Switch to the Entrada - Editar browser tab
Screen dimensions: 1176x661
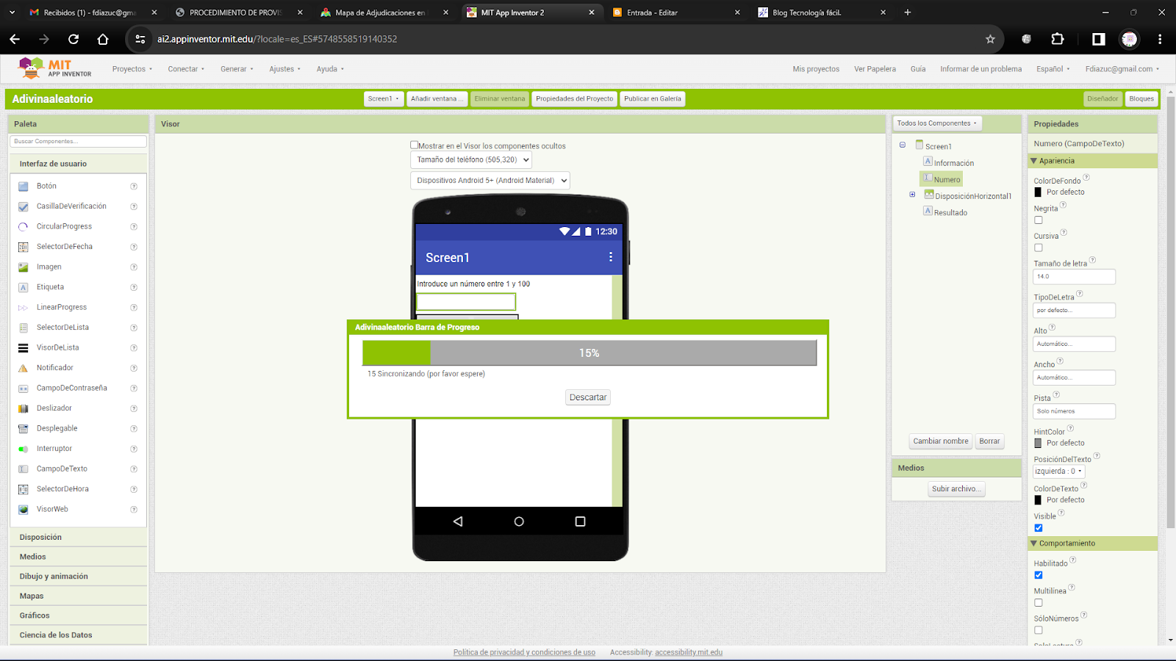coord(676,12)
